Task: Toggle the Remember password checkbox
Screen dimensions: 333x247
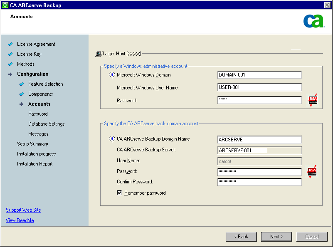Action: (119, 193)
